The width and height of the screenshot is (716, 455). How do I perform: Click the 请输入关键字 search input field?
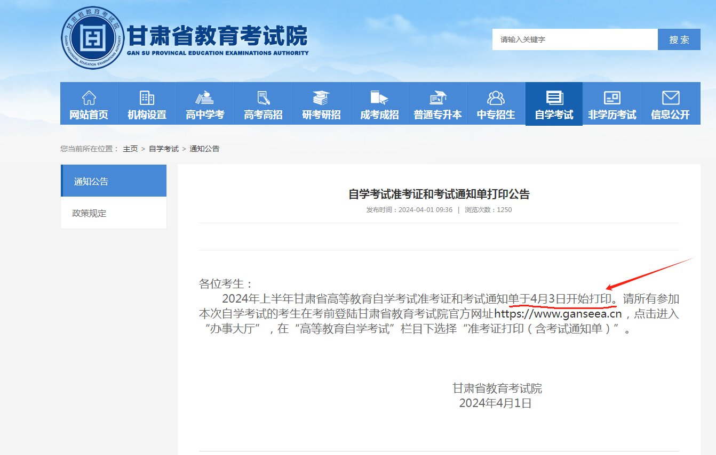[575, 39]
